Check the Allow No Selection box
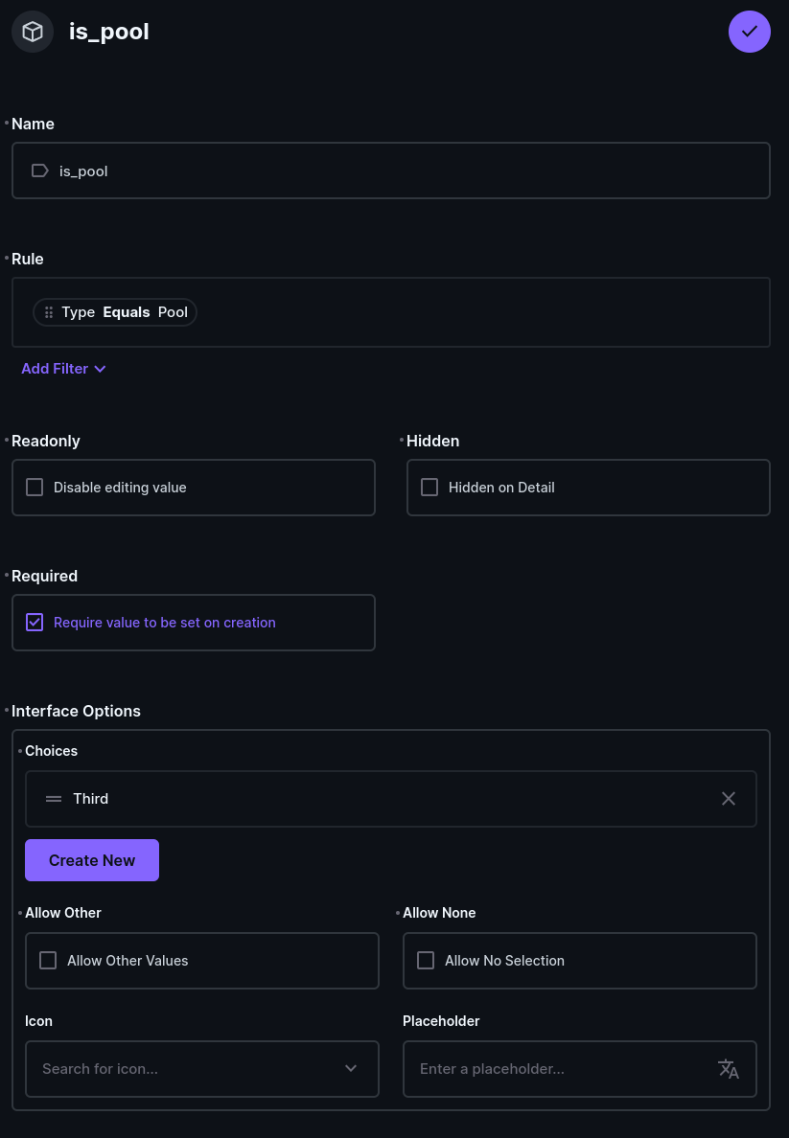Viewport: 789px width, 1138px height. [x=426, y=959]
